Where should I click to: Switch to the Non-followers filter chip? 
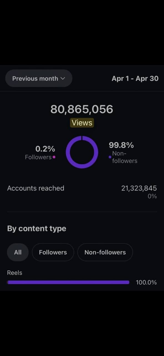(105, 252)
